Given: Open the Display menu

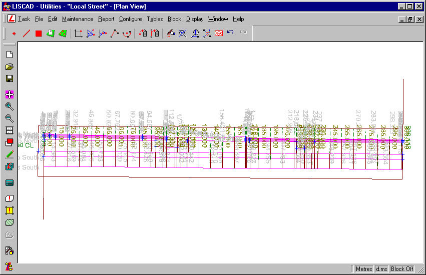Looking at the screenshot, I should point(195,19).
